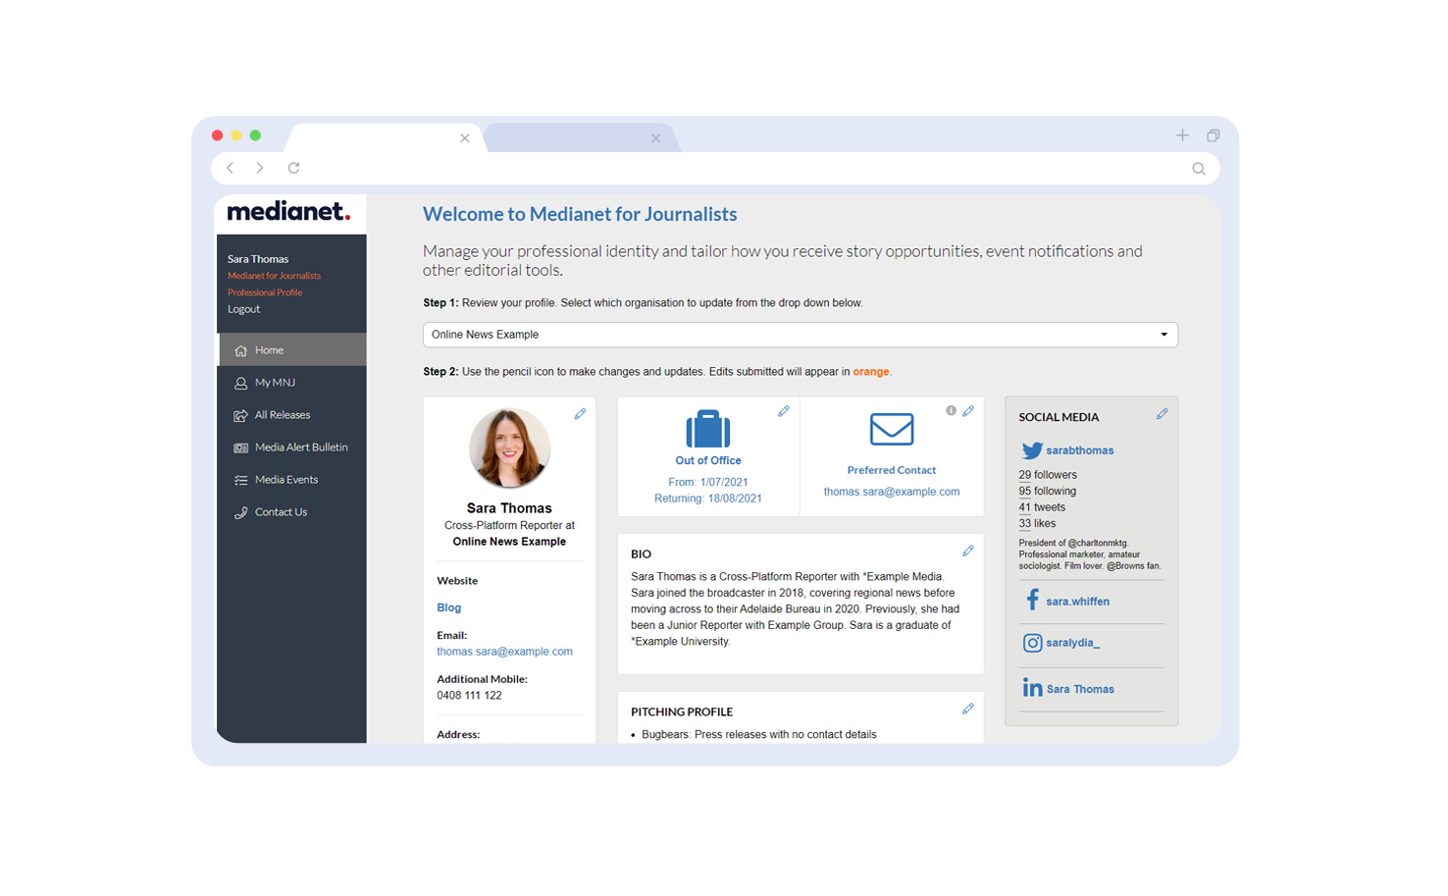Click the Preferred Contact email address

coord(892,492)
